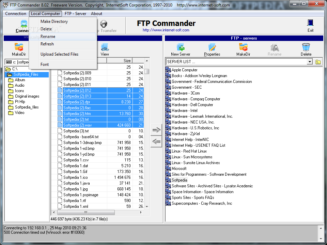Select Linux - Red Hat Linux server
The image size is (327, 245).
tap(189, 151)
